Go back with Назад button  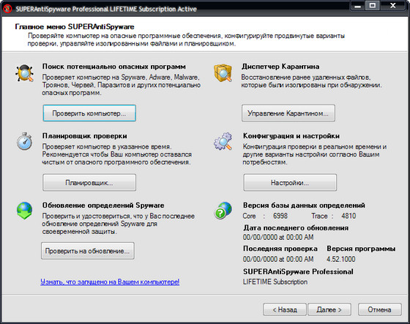click(x=285, y=309)
